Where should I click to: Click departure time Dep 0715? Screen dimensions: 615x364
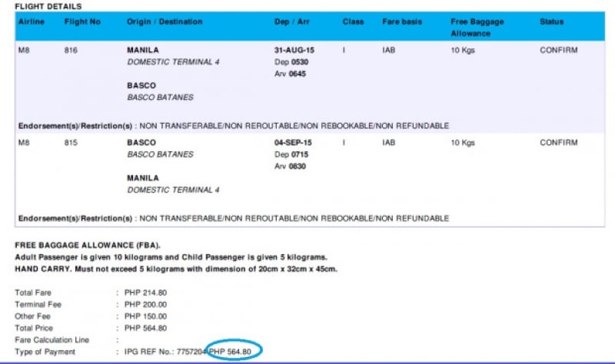[291, 154]
